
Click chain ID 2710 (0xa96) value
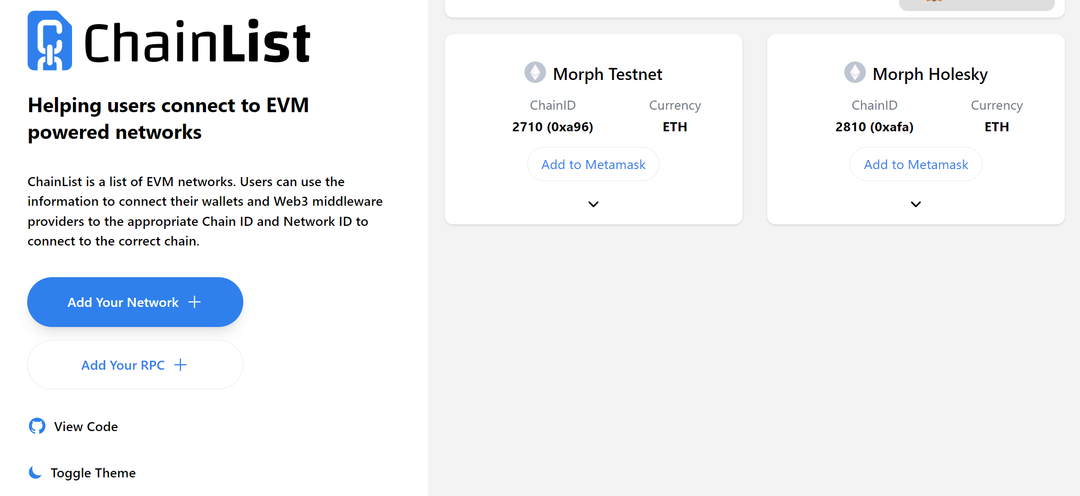point(553,127)
